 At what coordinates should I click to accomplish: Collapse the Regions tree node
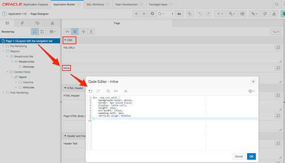click(x=3, y=51)
